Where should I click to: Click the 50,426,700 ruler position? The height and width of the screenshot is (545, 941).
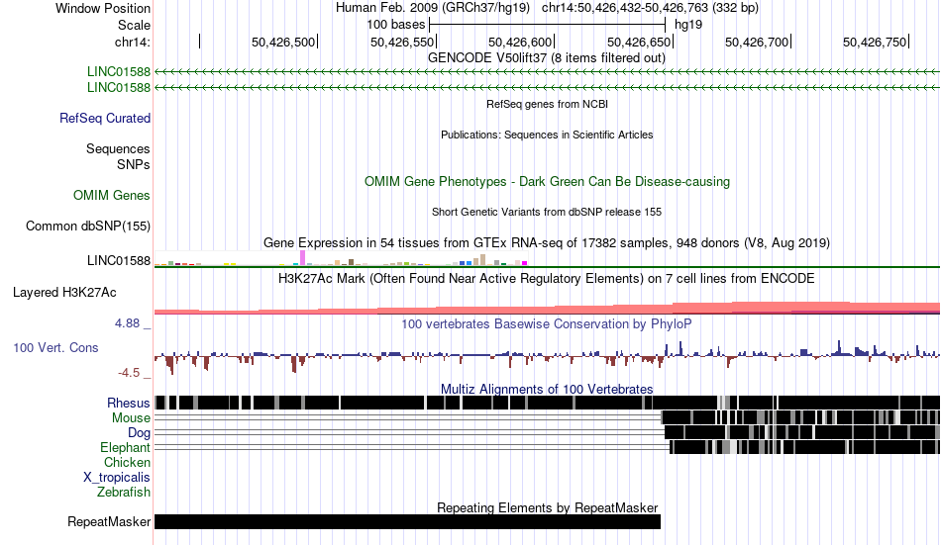757,42
